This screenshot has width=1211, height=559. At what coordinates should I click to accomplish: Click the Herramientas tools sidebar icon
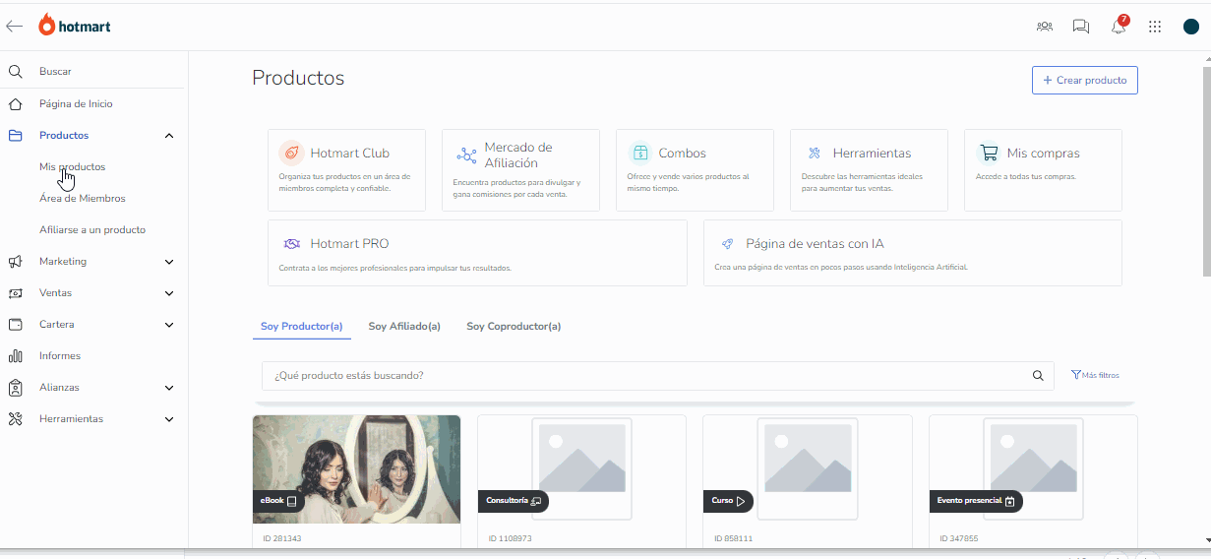15,418
